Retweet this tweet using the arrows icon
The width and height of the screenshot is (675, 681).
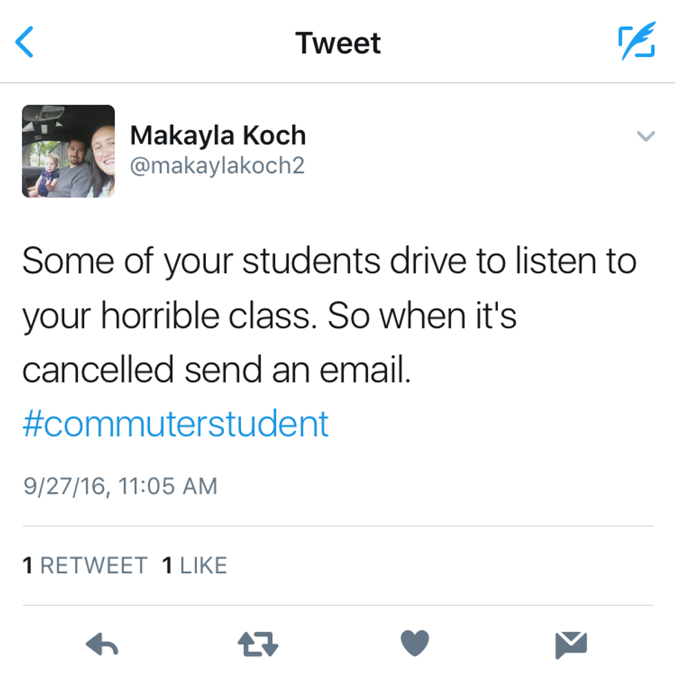point(258,645)
